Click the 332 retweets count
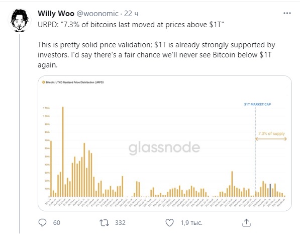The height and width of the screenshot is (234, 300). click(120, 223)
